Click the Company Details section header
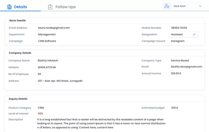209x132 pixels. click(x=20, y=53)
